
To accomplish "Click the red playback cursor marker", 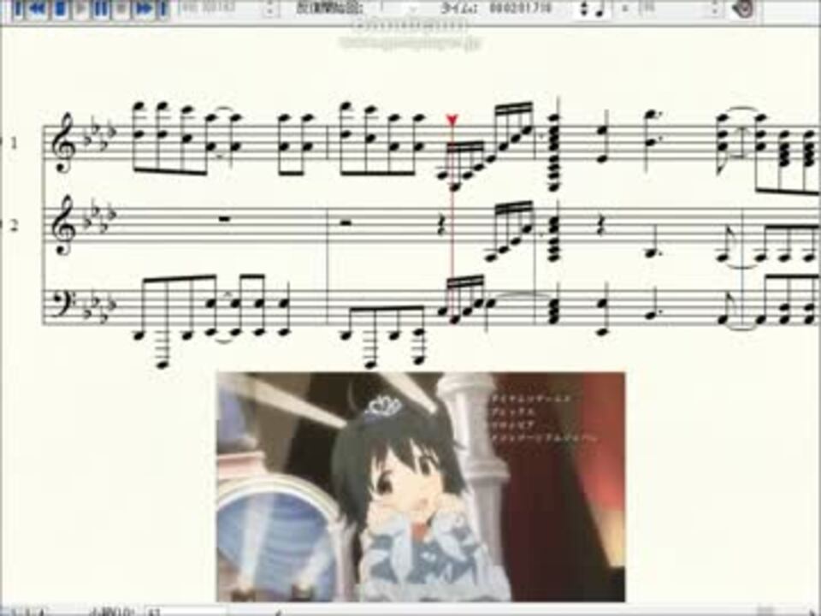I will (452, 121).
